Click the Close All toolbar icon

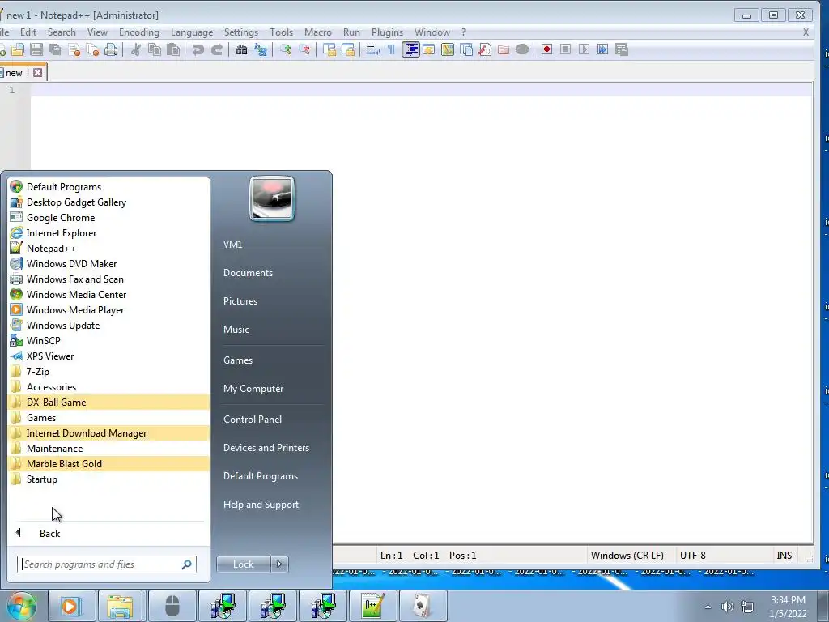[x=92, y=49]
